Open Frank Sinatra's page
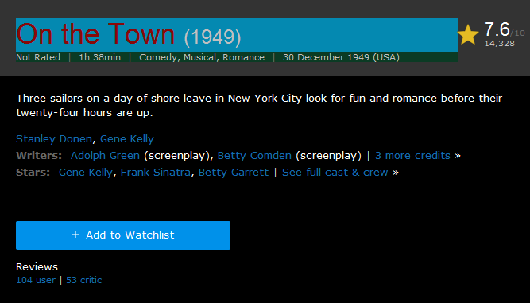This screenshot has height=303, width=530. (156, 172)
